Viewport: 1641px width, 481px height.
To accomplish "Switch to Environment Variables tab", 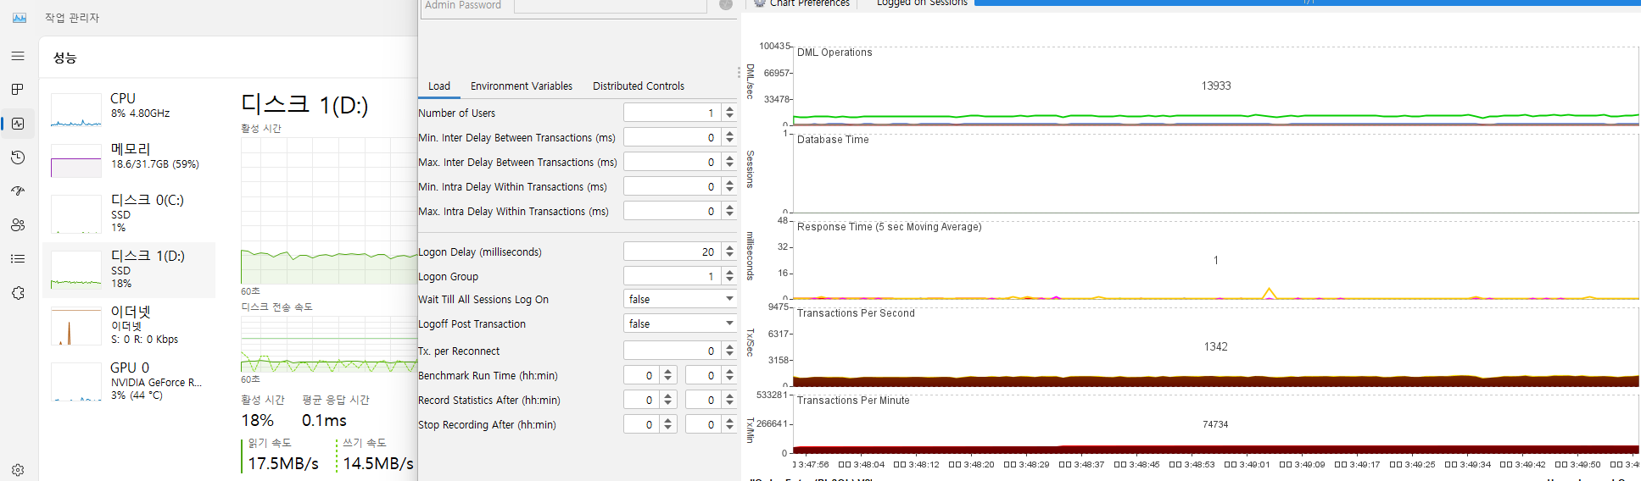I will (521, 86).
